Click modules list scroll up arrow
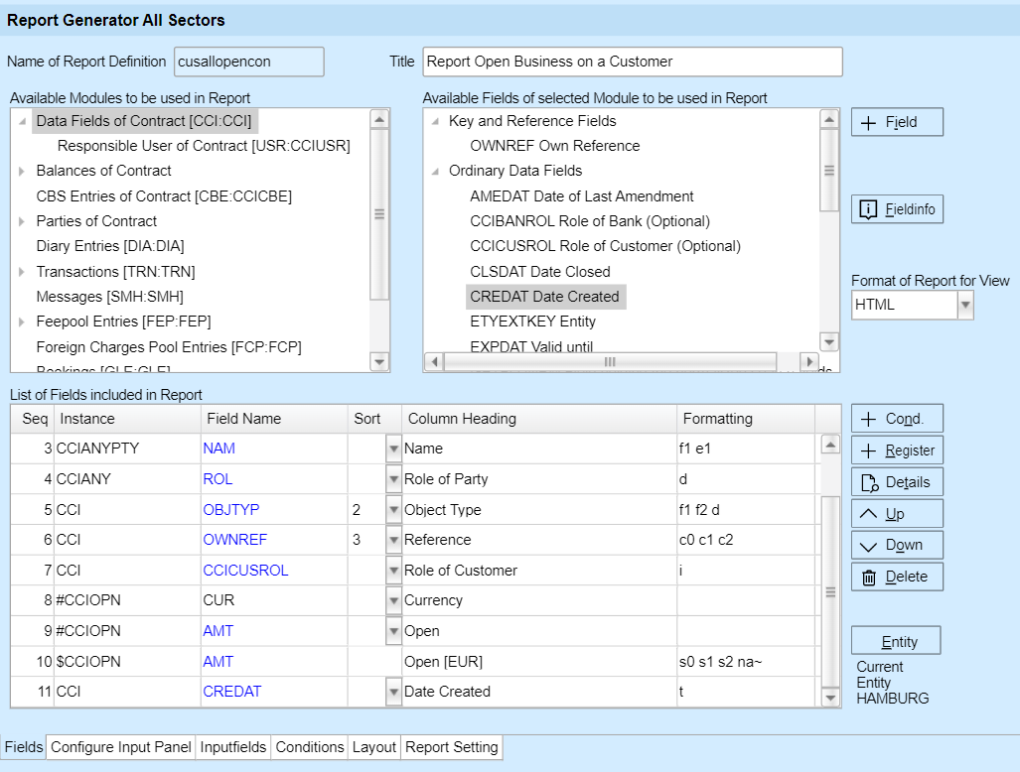This screenshot has width=1020, height=772. (x=379, y=119)
